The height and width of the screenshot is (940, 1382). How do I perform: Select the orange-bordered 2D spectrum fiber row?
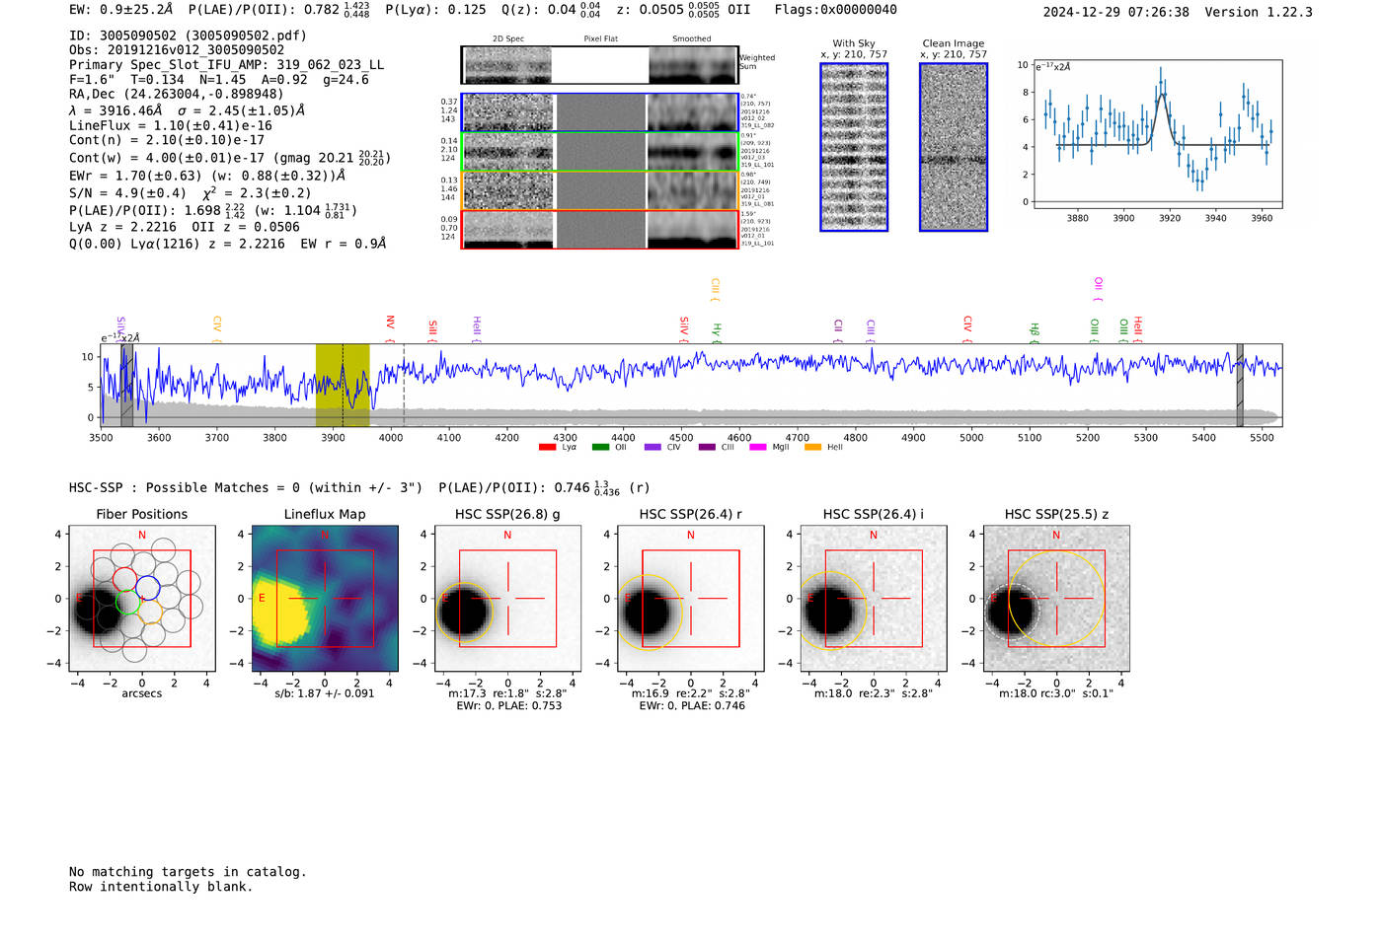point(600,190)
